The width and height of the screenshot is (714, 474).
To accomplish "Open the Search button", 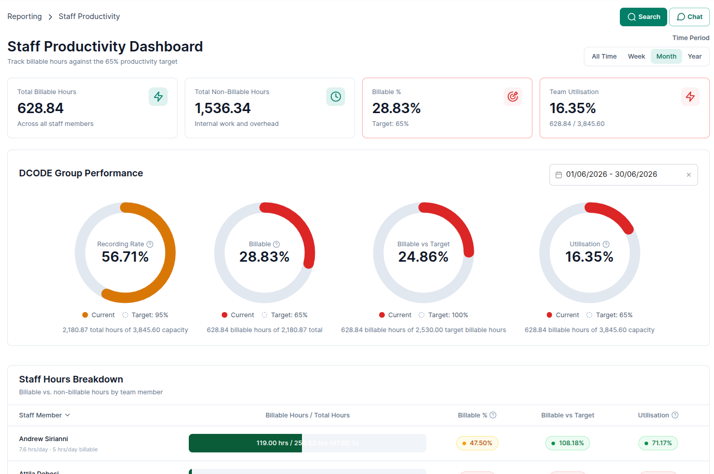I will pos(644,17).
